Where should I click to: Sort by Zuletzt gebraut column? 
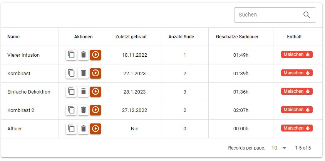[131, 37]
